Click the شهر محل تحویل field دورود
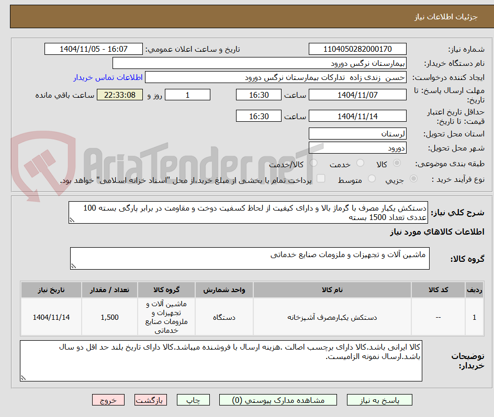This screenshot has width=494, height=417. click(x=357, y=148)
